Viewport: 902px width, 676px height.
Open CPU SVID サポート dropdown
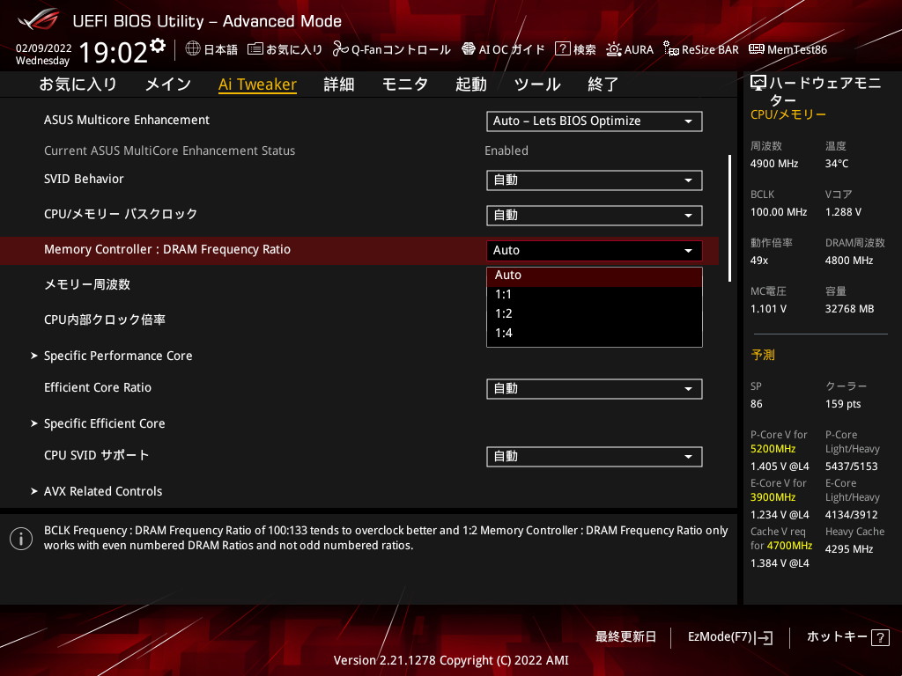pyautogui.click(x=595, y=457)
